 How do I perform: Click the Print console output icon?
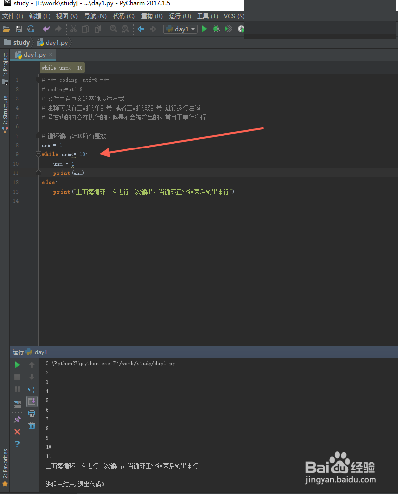click(x=32, y=414)
